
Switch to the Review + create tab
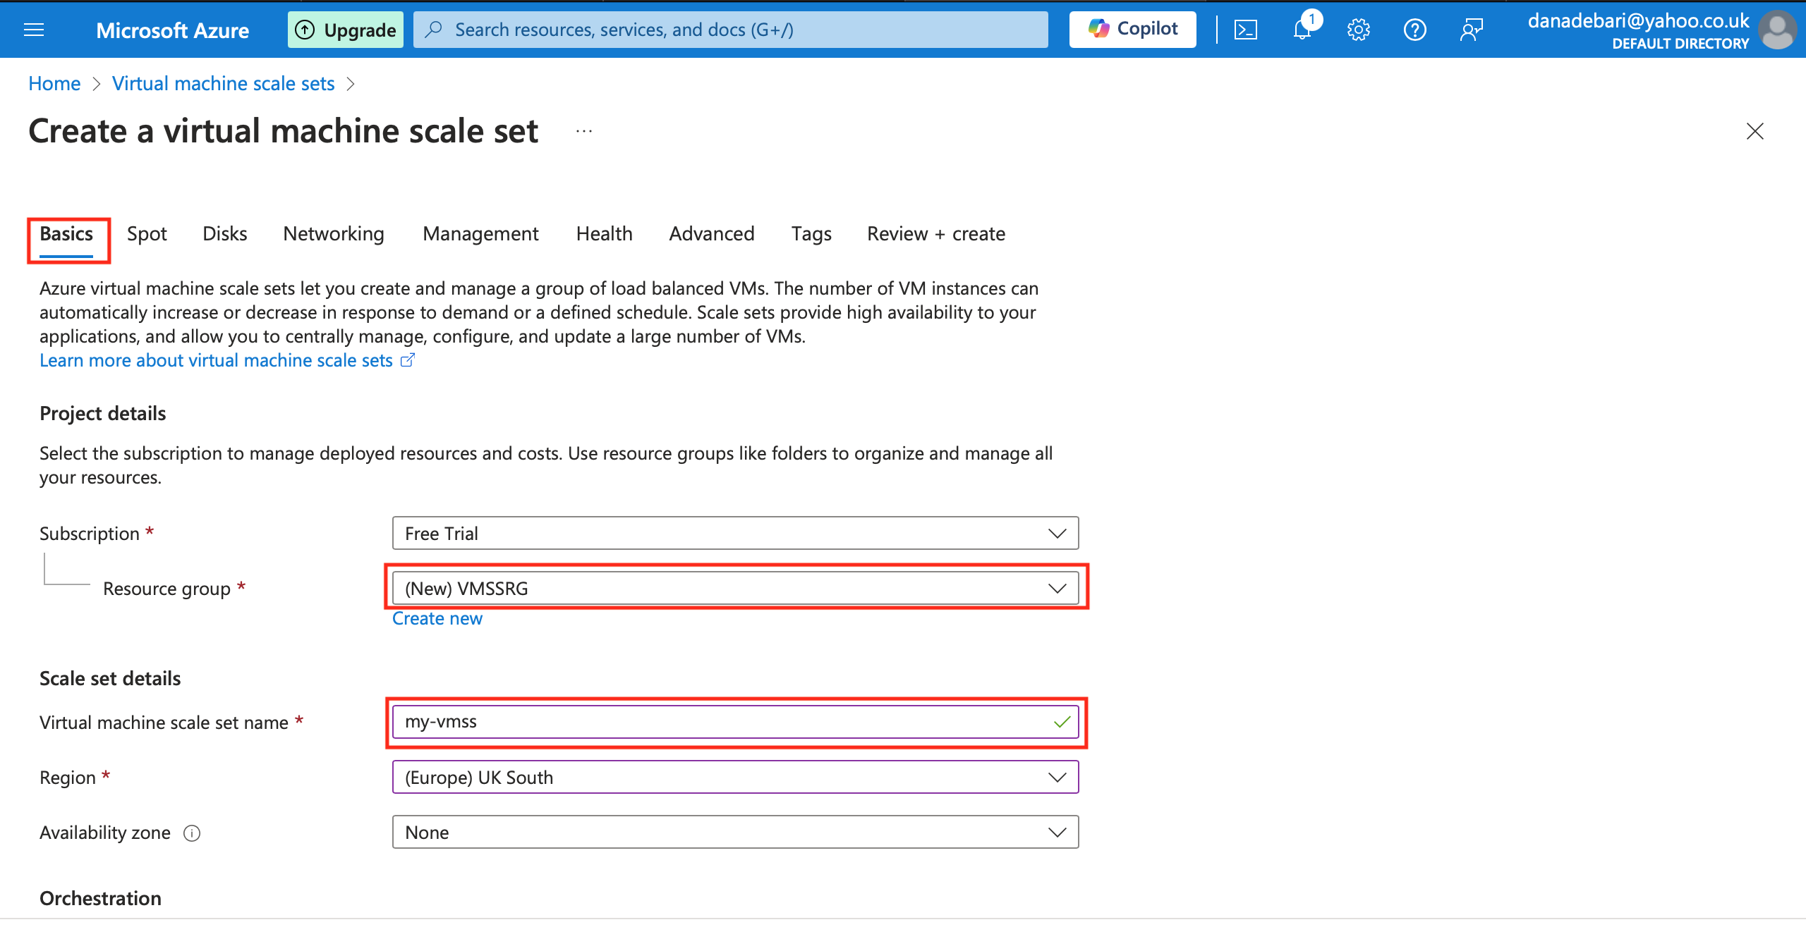(x=935, y=234)
